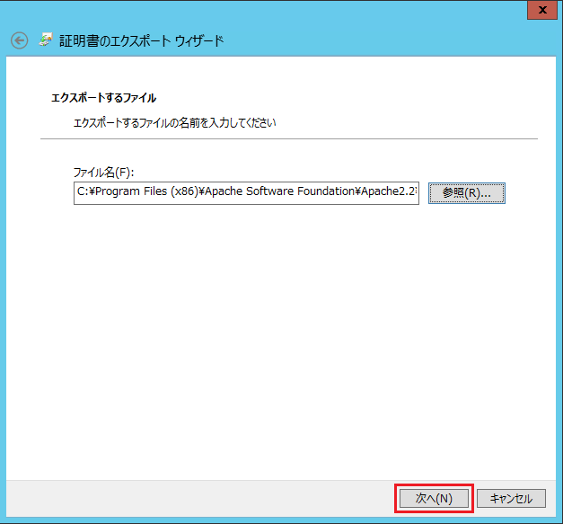Focus the file name path field
Viewport: 563px width, 524px height.
(246, 193)
